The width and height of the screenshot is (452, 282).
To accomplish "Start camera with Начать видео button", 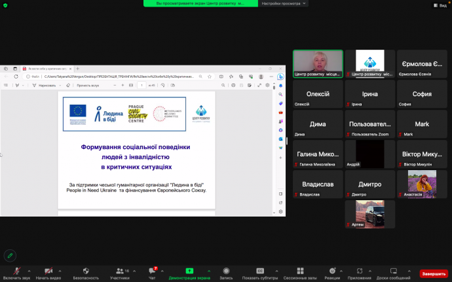I will (x=48, y=272).
